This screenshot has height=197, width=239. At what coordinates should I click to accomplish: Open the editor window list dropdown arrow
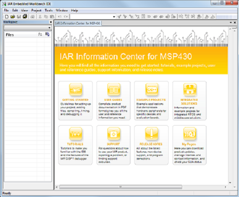(x=231, y=23)
